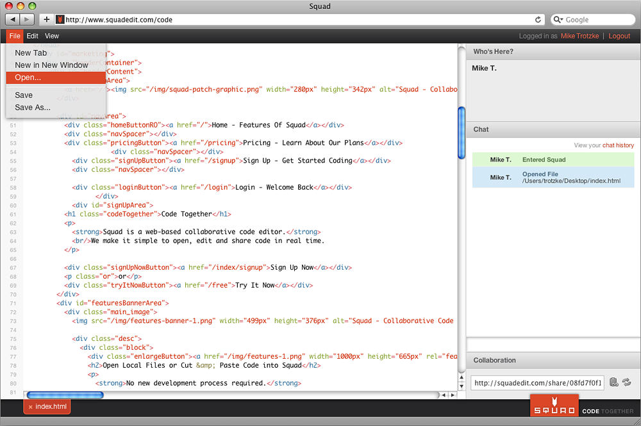Go forward with the browser forward arrow
The width and height of the screenshot is (641, 426).
[x=27, y=19]
